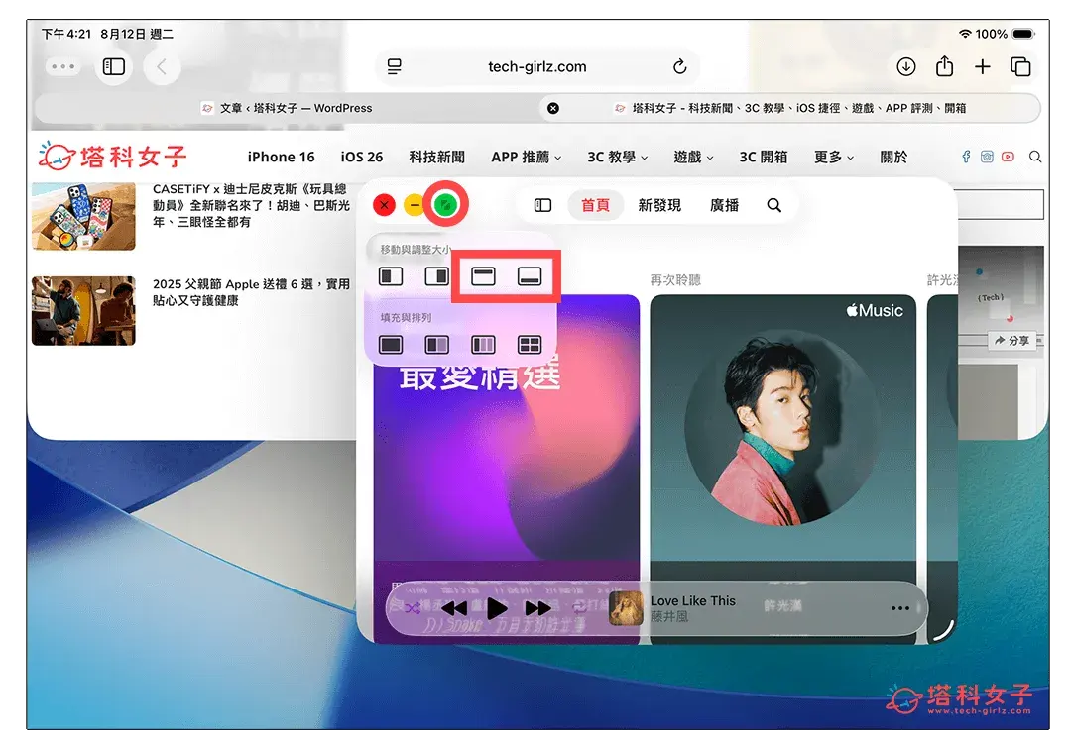Toggle shuffle in Music player bar
The image size is (1071, 749).
(412, 607)
